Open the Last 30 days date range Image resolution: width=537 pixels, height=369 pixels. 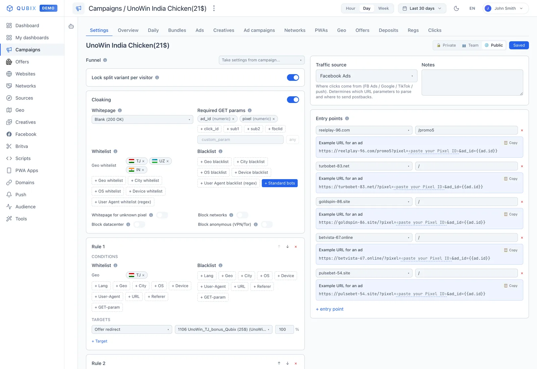pos(422,8)
